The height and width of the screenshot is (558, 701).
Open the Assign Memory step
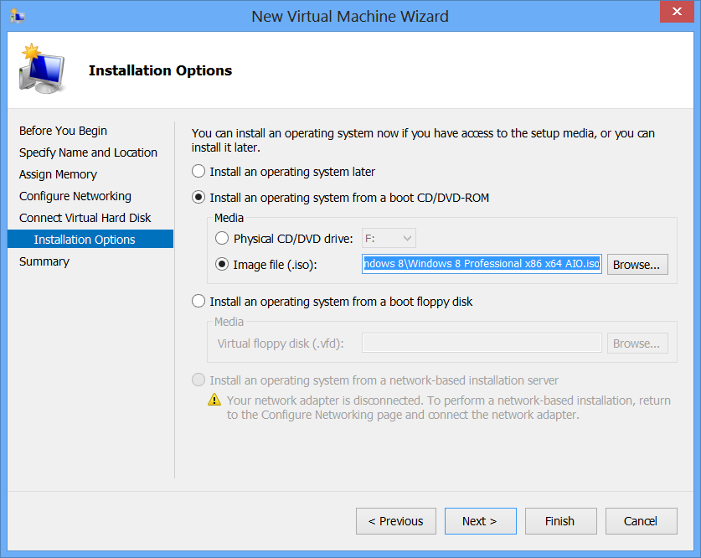(58, 174)
